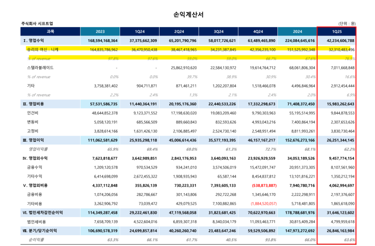
Task: Click the 1Q25 column header
Action: (337, 31)
